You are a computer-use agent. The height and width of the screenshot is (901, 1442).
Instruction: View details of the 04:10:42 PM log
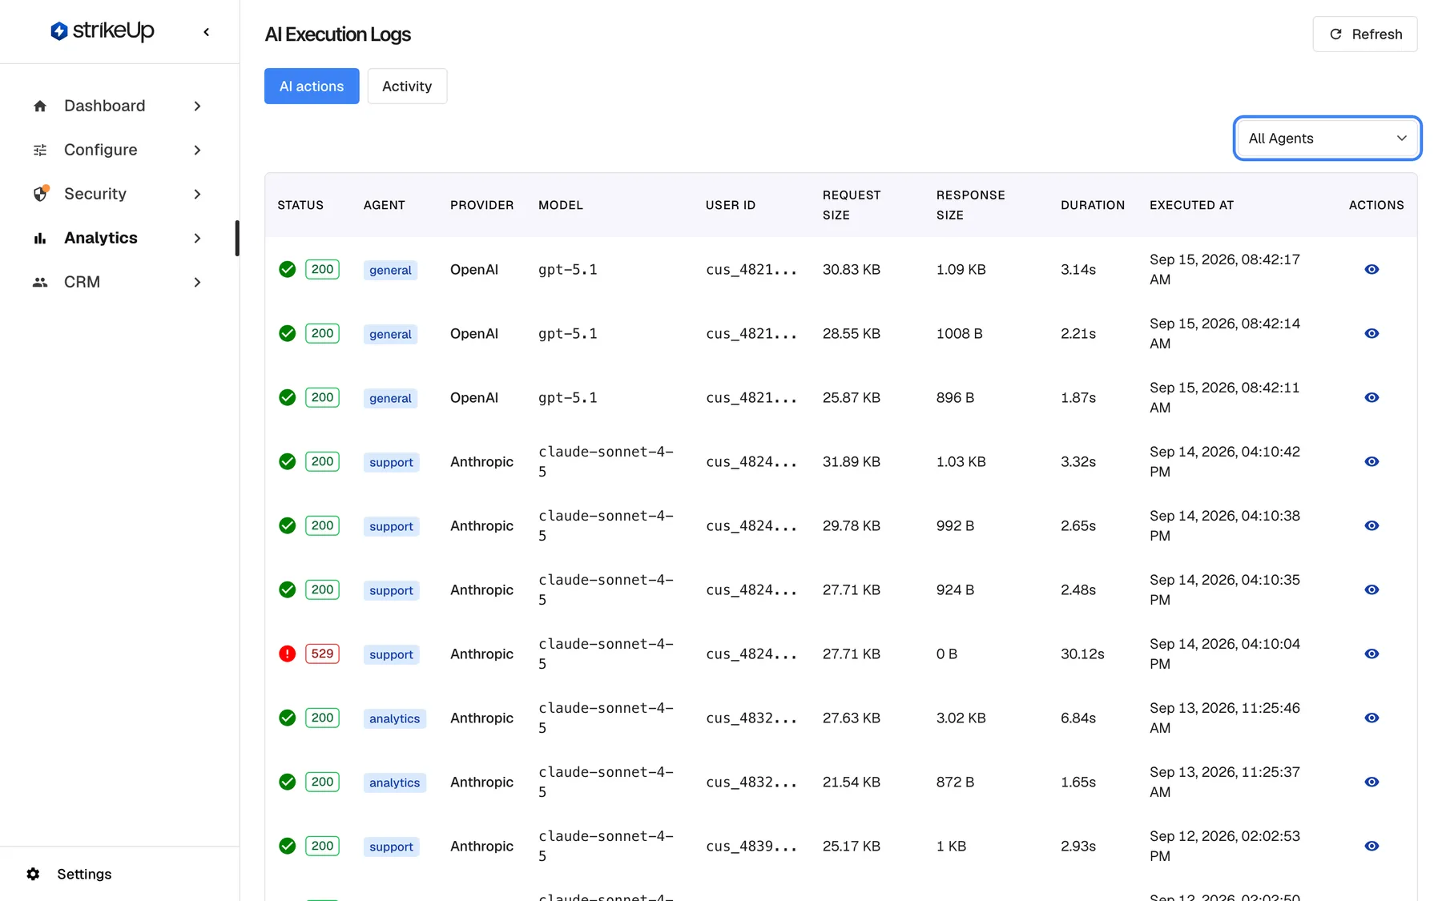(x=1372, y=461)
